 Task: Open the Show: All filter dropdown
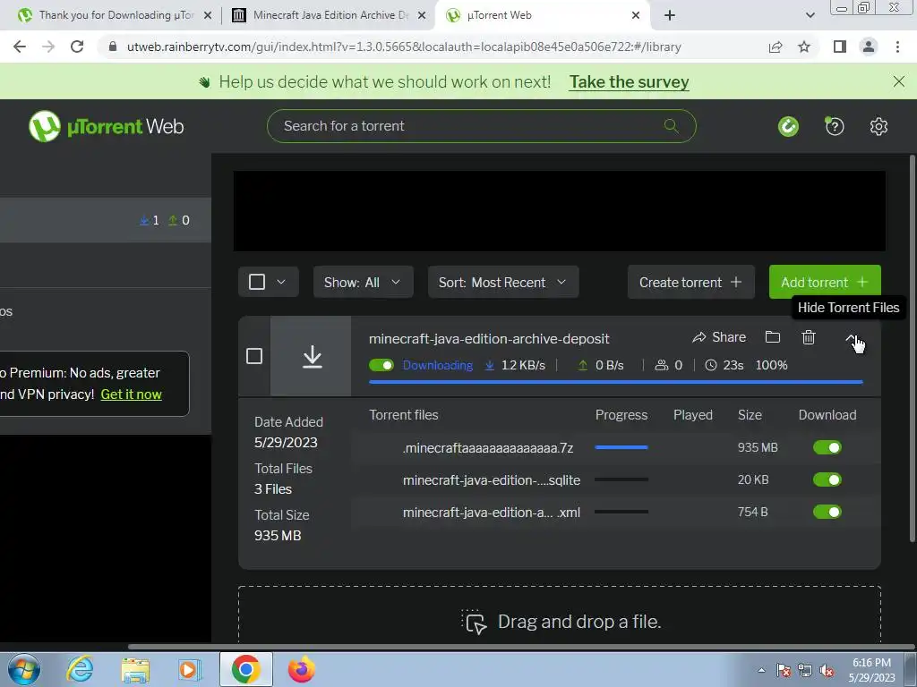(363, 282)
